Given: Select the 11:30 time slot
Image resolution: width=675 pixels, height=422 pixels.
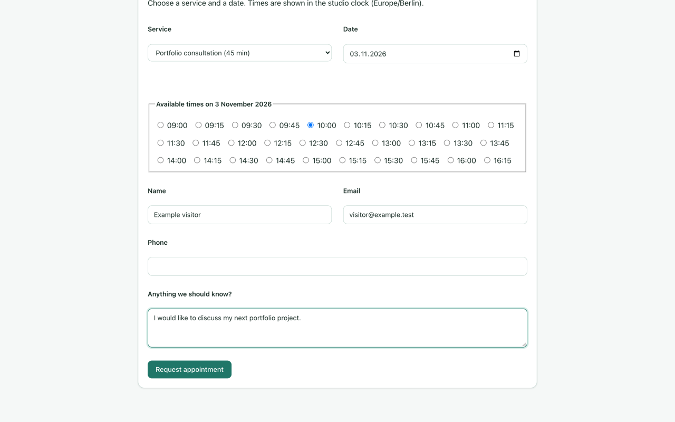Looking at the screenshot, I should point(161,143).
